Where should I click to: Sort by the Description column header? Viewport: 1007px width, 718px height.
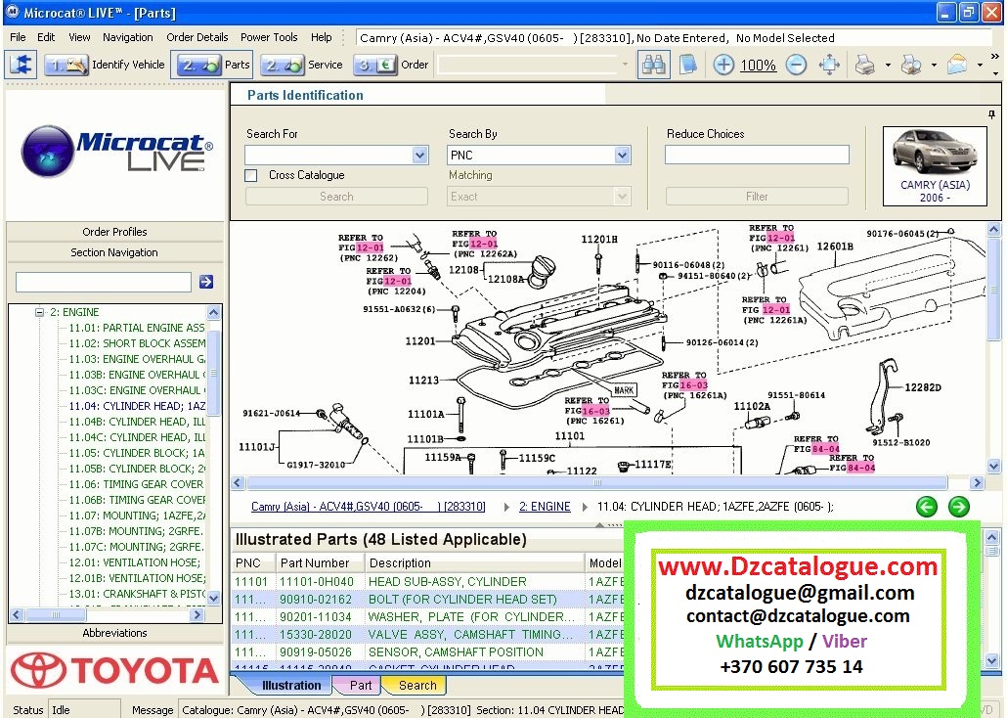point(474,563)
